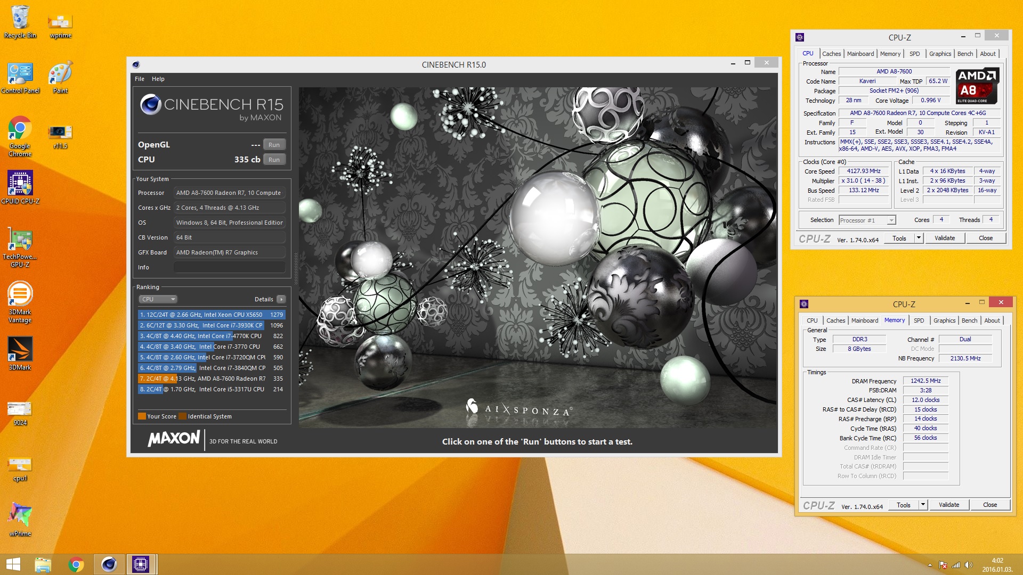Select ranking row Intel Core i7-3930K
Screen dimensions: 1023x575
pos(212,325)
